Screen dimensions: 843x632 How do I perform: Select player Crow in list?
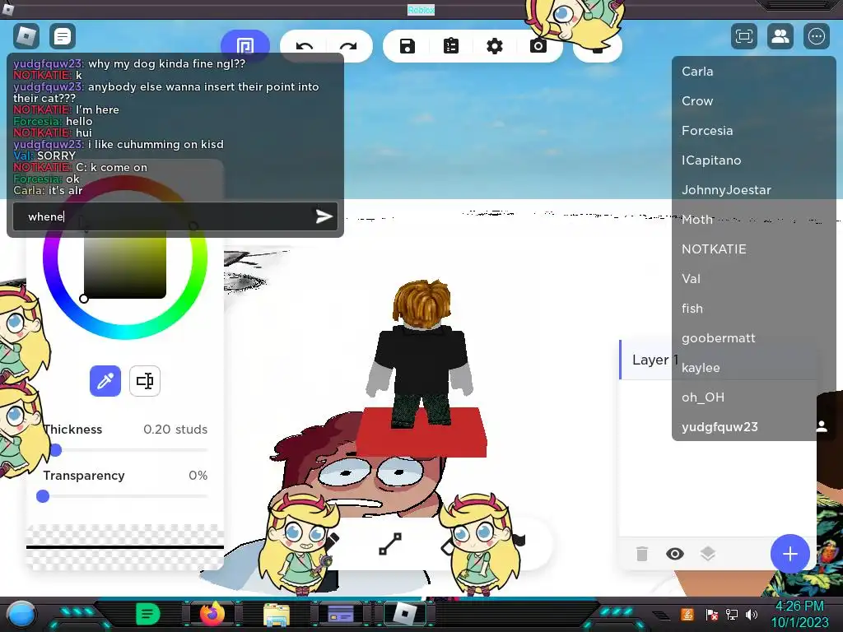(753, 101)
